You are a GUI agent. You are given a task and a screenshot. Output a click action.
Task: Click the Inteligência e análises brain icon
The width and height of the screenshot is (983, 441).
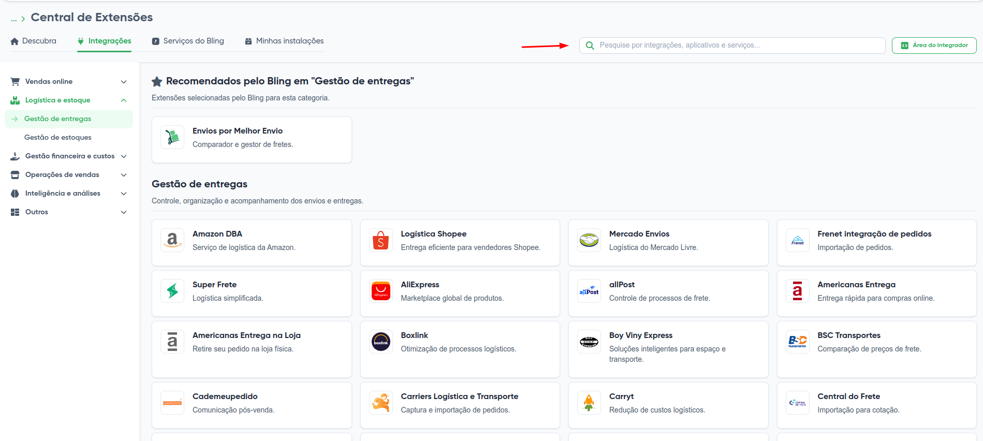tap(15, 193)
